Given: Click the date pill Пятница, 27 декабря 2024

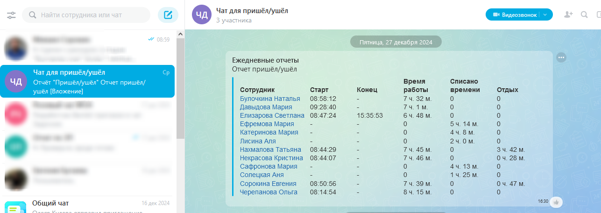Looking at the screenshot, I should [x=396, y=42].
